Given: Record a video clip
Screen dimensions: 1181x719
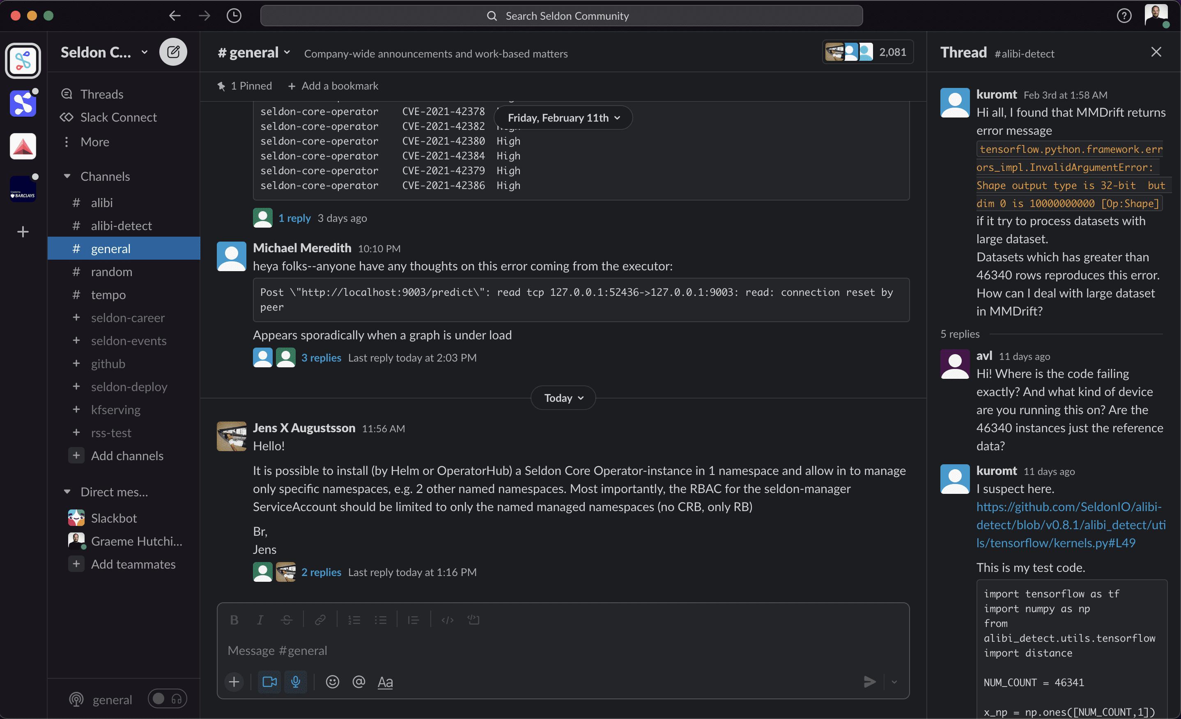Looking at the screenshot, I should coord(270,682).
